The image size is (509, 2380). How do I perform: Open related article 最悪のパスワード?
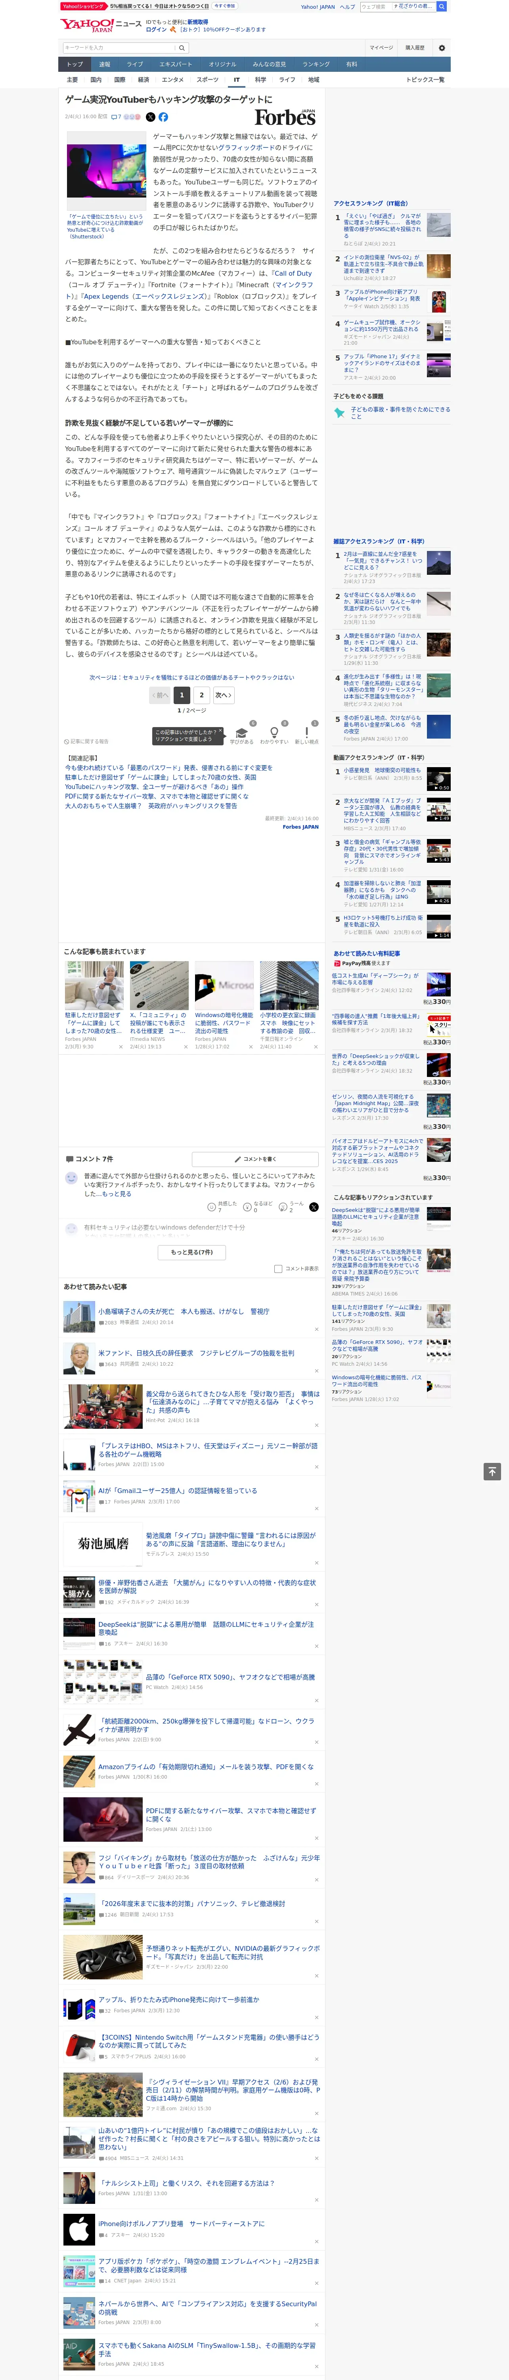pyautogui.click(x=168, y=768)
